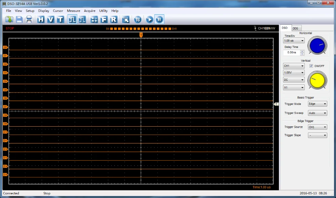Open the Trigger Source dropdown
Image resolution: width=336 pixels, height=198 pixels.
(318, 127)
